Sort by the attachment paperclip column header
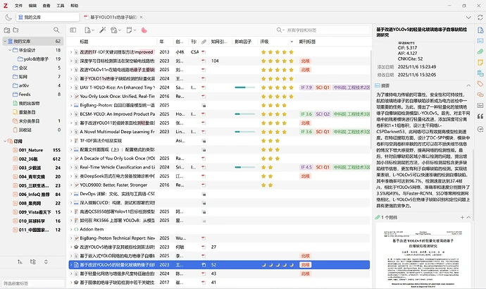The width and height of the screenshot is (486, 289). pos(204,42)
